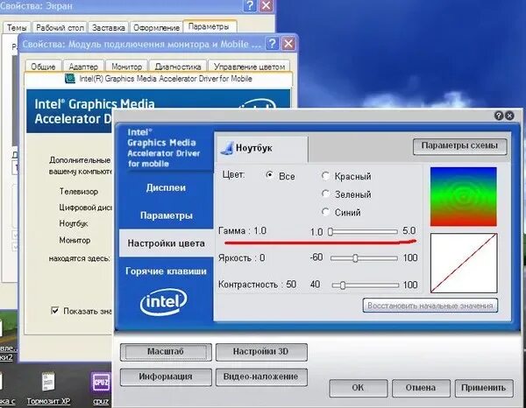This screenshot has width=526, height=408.
Task: Open the Настройки цвета section
Action: pos(166,243)
